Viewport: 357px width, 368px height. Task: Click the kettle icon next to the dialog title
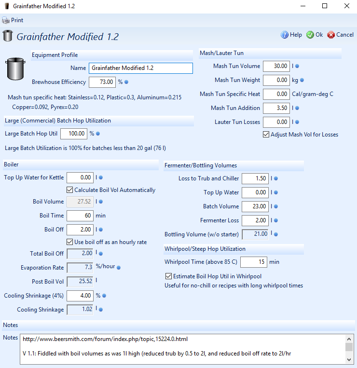click(x=8, y=36)
